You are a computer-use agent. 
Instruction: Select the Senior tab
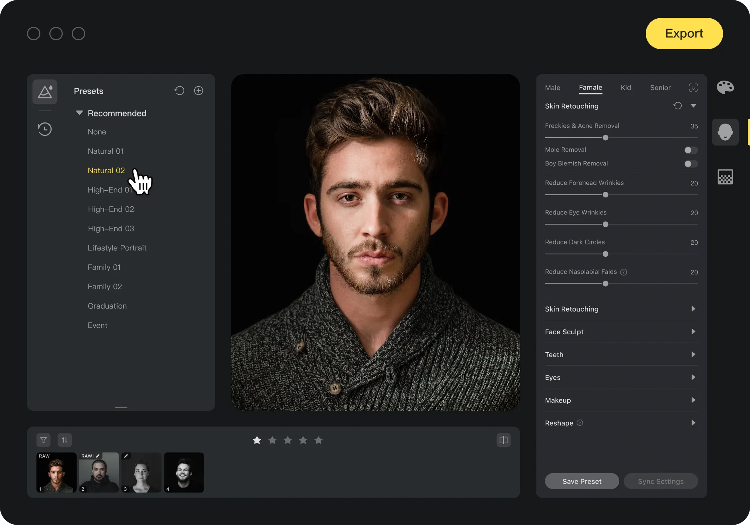660,88
